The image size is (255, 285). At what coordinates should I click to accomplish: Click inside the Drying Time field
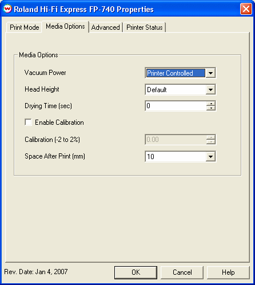176,106
